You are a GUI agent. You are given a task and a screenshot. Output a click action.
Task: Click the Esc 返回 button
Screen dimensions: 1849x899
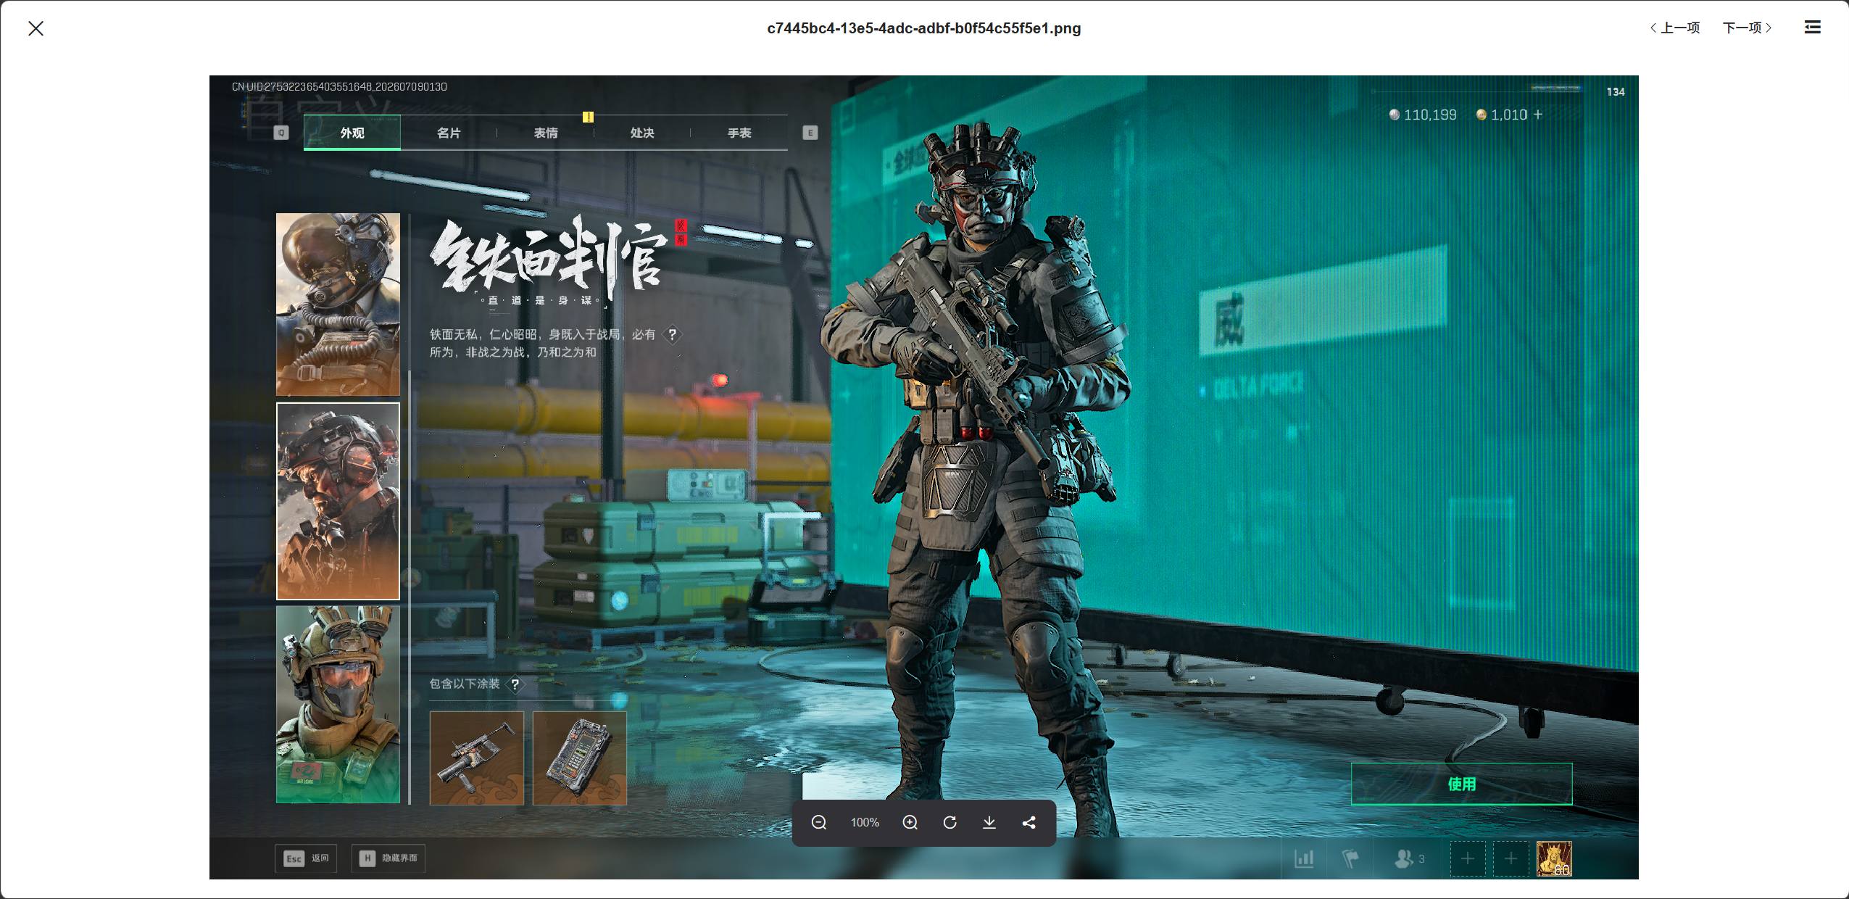(306, 858)
